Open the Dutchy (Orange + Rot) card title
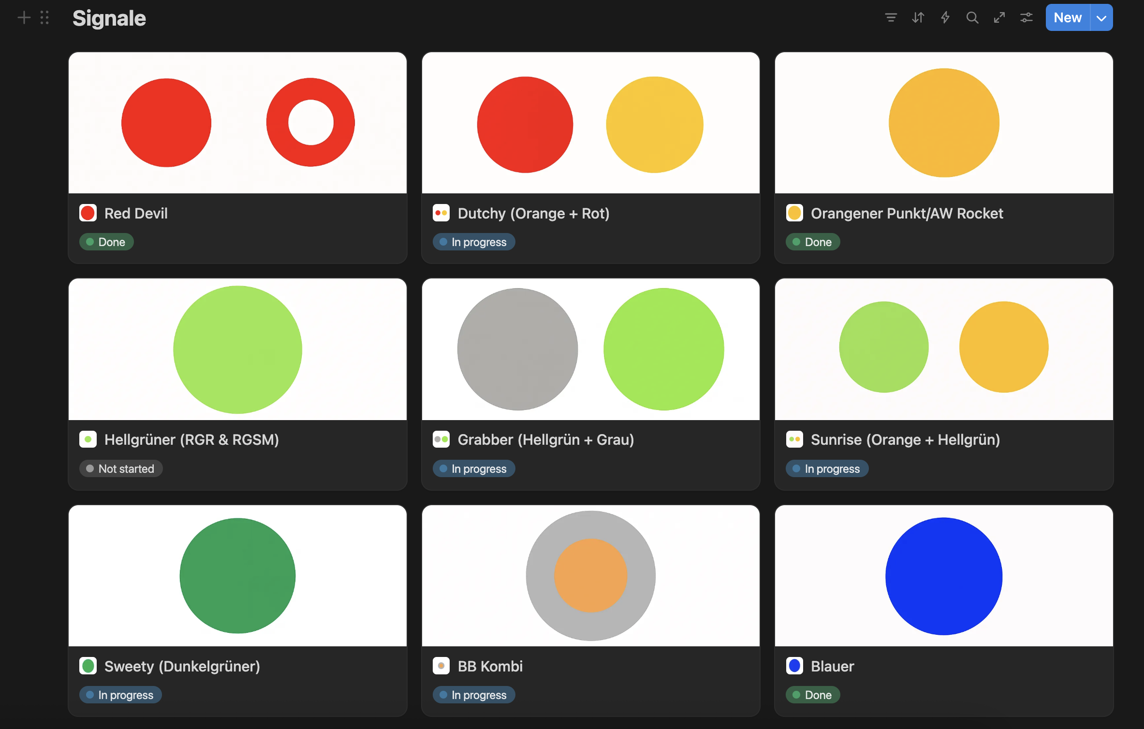Viewport: 1144px width, 729px height. 533,213
